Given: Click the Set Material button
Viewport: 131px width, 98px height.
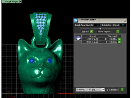Looking at the screenshot, I should click(x=113, y=90).
